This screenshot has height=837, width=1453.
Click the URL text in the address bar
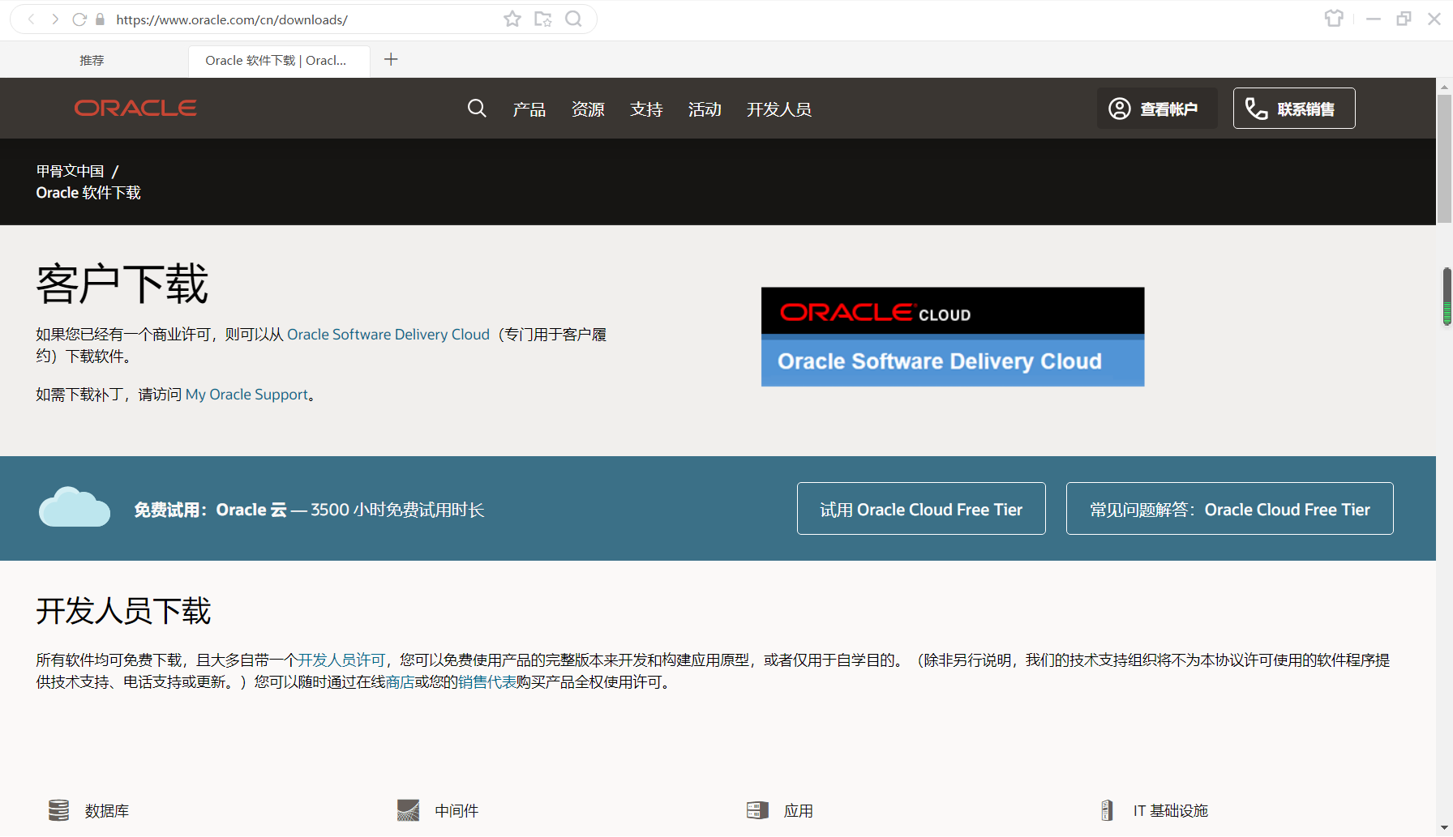[232, 19]
